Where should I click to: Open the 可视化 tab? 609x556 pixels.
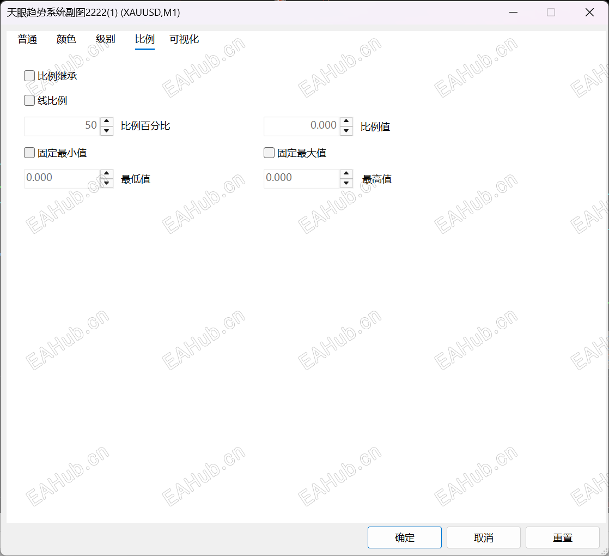point(184,39)
